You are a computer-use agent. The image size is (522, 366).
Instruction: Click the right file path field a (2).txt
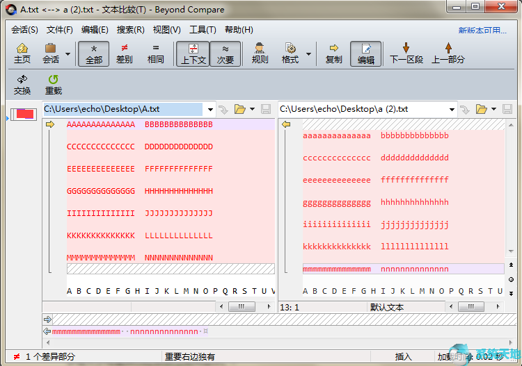[363, 109]
